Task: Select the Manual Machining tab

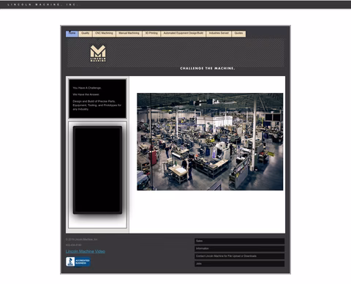Action: pos(129,34)
